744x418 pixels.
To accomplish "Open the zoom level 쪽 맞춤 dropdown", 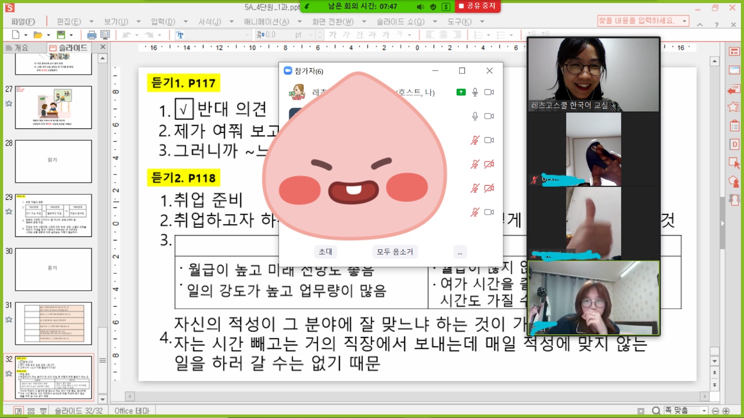I will (703, 411).
